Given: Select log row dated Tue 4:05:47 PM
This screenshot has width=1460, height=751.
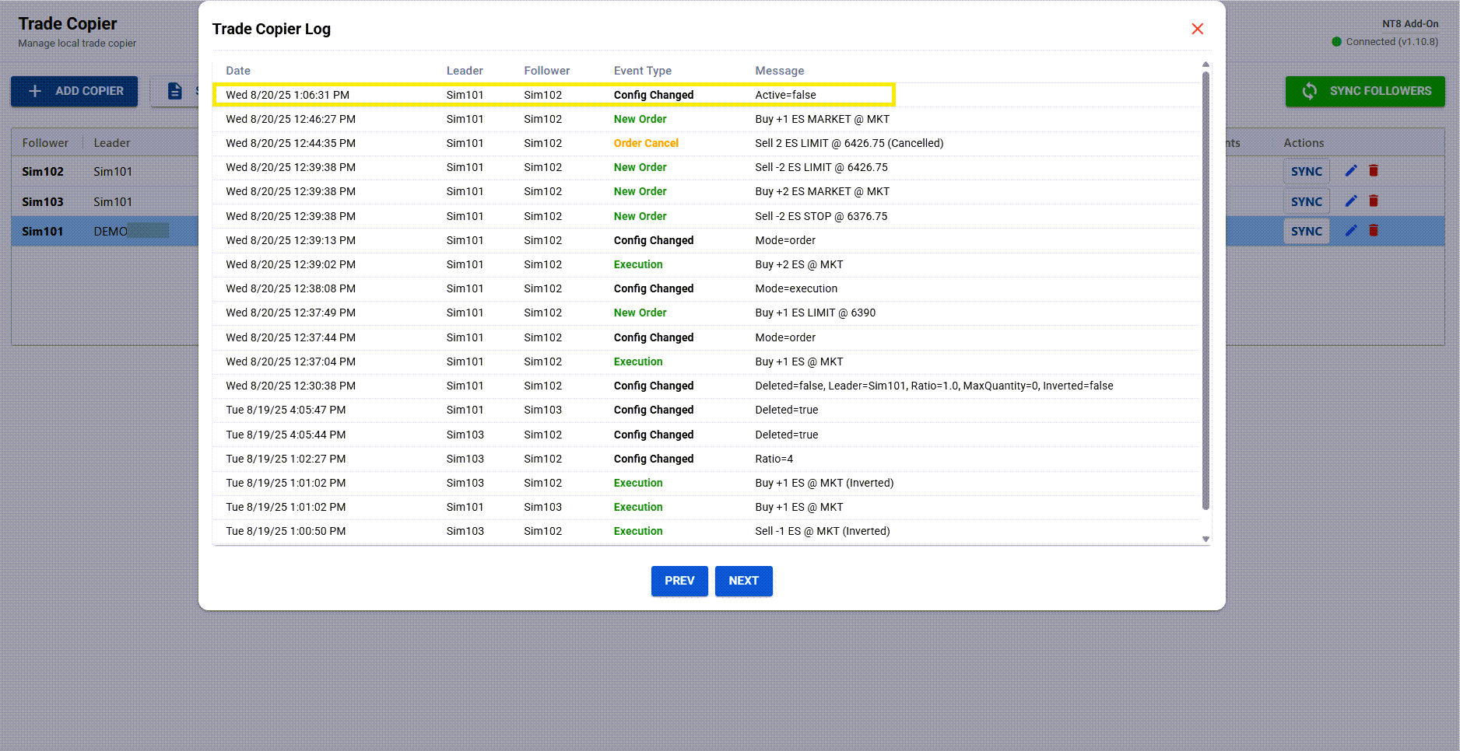Looking at the screenshot, I should tap(707, 410).
